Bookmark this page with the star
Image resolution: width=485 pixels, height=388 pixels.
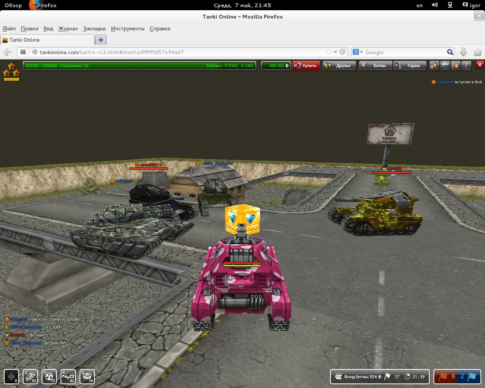pyautogui.click(x=328, y=52)
